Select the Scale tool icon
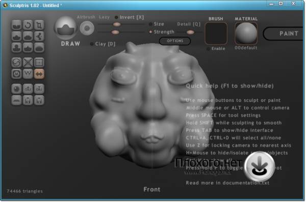Viewport: 306px width, 202px height. tap(39, 25)
